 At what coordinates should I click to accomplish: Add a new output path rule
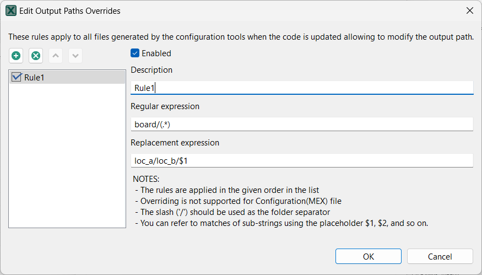point(16,56)
